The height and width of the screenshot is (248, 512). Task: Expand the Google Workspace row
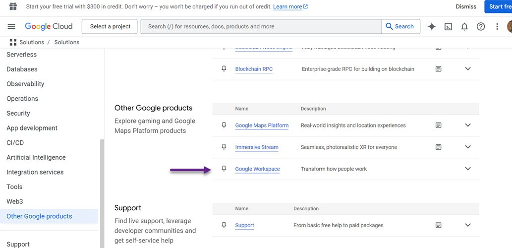pyautogui.click(x=467, y=169)
